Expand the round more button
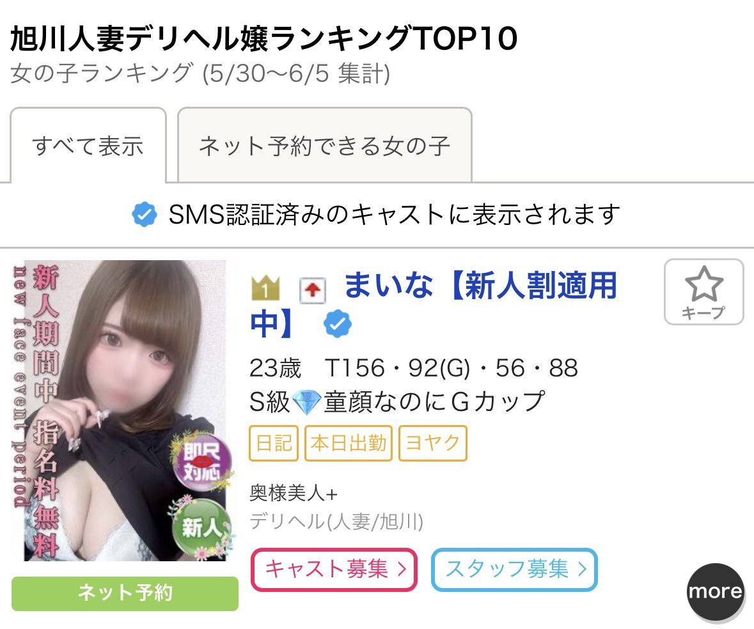This screenshot has width=754, height=629. [x=716, y=591]
